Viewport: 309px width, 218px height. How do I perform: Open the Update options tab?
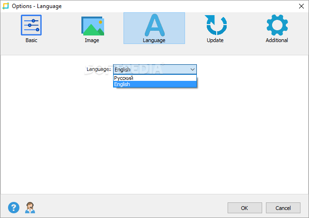click(216, 28)
